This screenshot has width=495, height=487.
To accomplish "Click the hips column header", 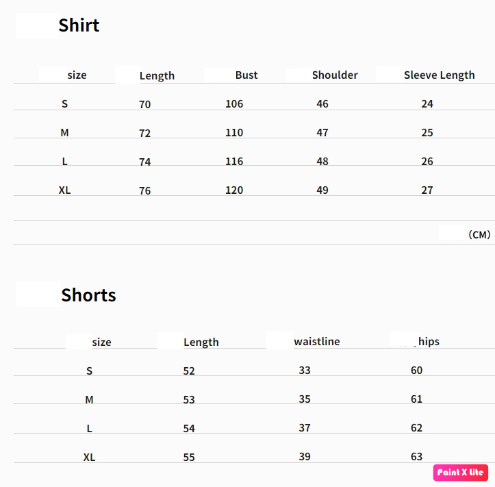I will (x=429, y=342).
